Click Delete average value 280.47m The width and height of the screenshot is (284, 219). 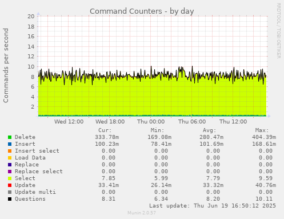pyautogui.click(x=211, y=137)
